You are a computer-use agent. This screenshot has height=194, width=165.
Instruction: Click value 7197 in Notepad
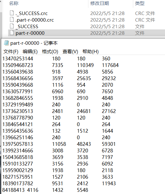tap(107, 157)
